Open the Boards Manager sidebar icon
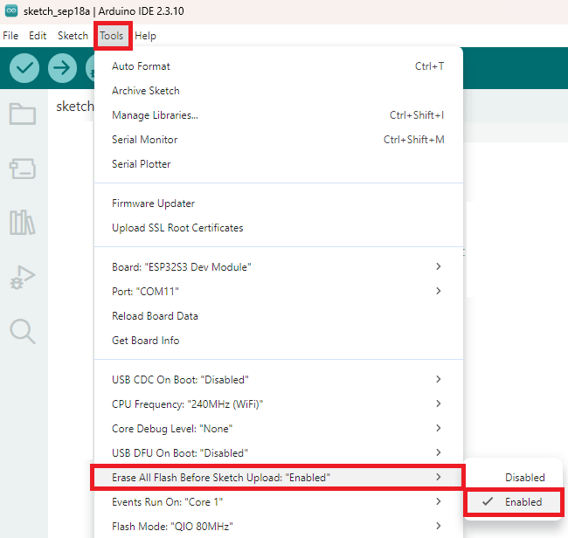The image size is (568, 538). click(23, 169)
